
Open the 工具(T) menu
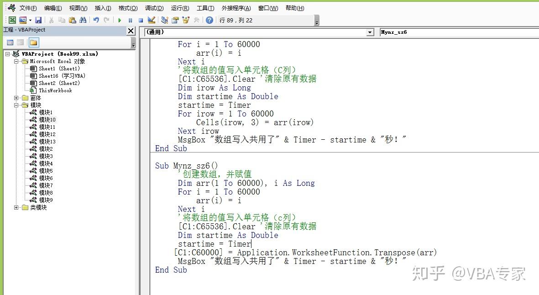pyautogui.click(x=205, y=8)
